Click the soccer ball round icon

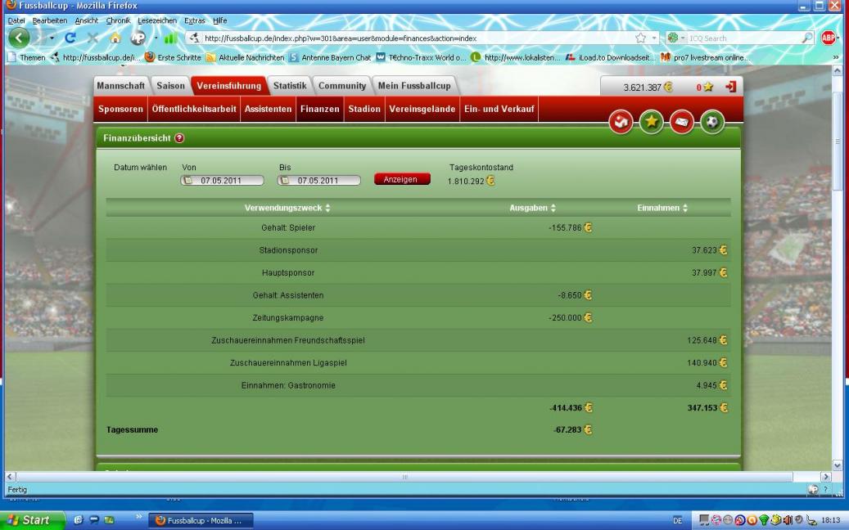point(712,122)
